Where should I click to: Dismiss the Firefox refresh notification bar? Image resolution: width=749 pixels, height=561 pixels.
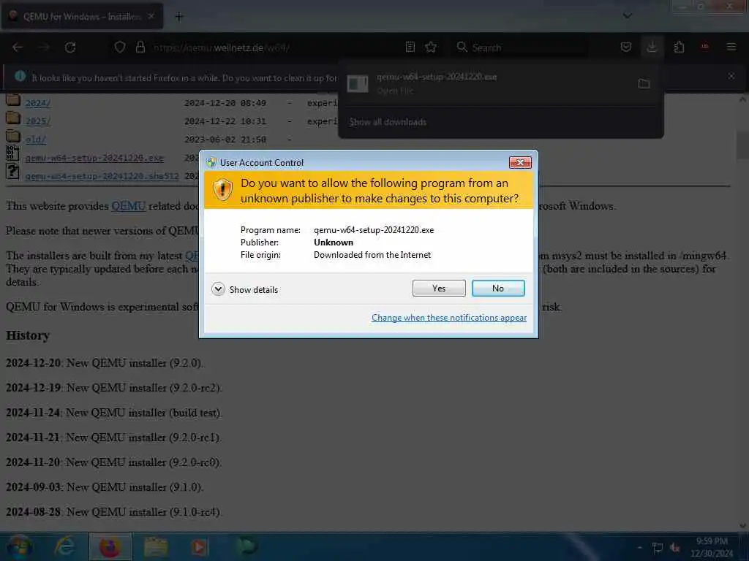pyautogui.click(x=731, y=76)
